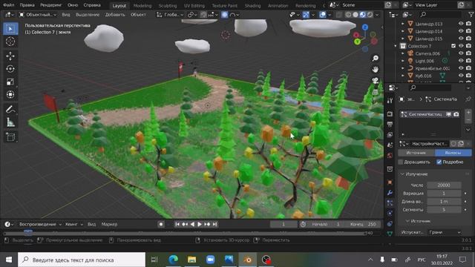
Task: Open the Глобальная orientation dropdown
Action: [x=170, y=15]
